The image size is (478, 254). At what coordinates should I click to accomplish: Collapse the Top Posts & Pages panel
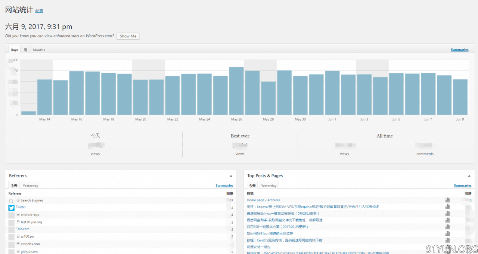pos(469,176)
